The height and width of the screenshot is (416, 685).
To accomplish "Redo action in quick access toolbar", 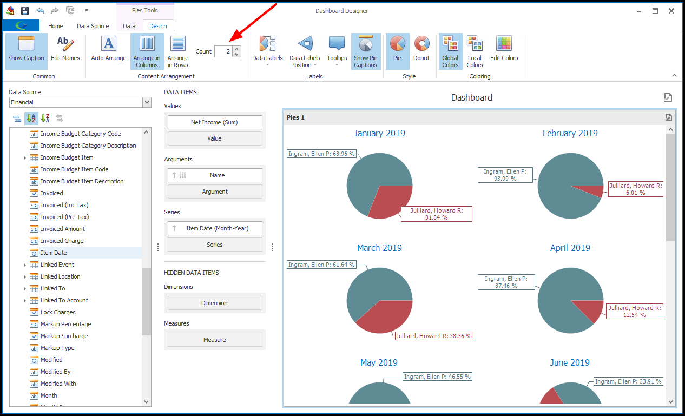I will [55, 10].
